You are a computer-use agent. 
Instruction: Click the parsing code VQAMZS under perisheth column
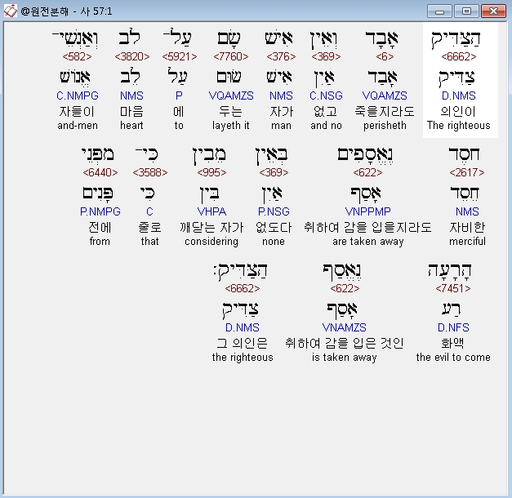(x=385, y=96)
